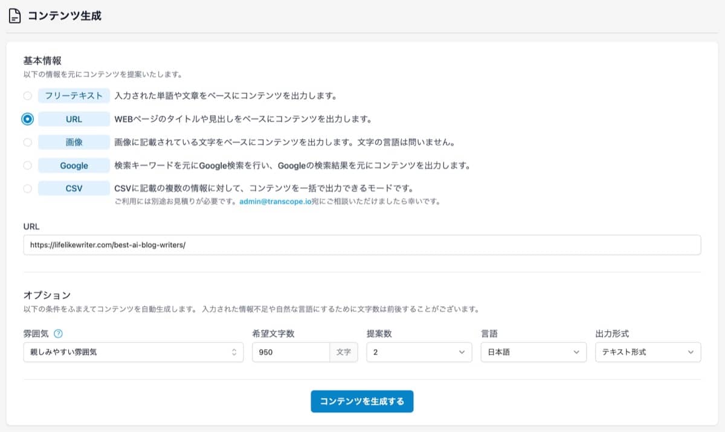Open the 言語 language dropdown
This screenshot has width=725, height=432.
[x=533, y=352]
